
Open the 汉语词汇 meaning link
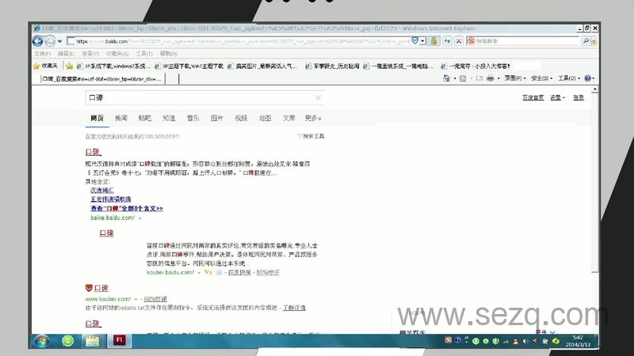click(102, 190)
